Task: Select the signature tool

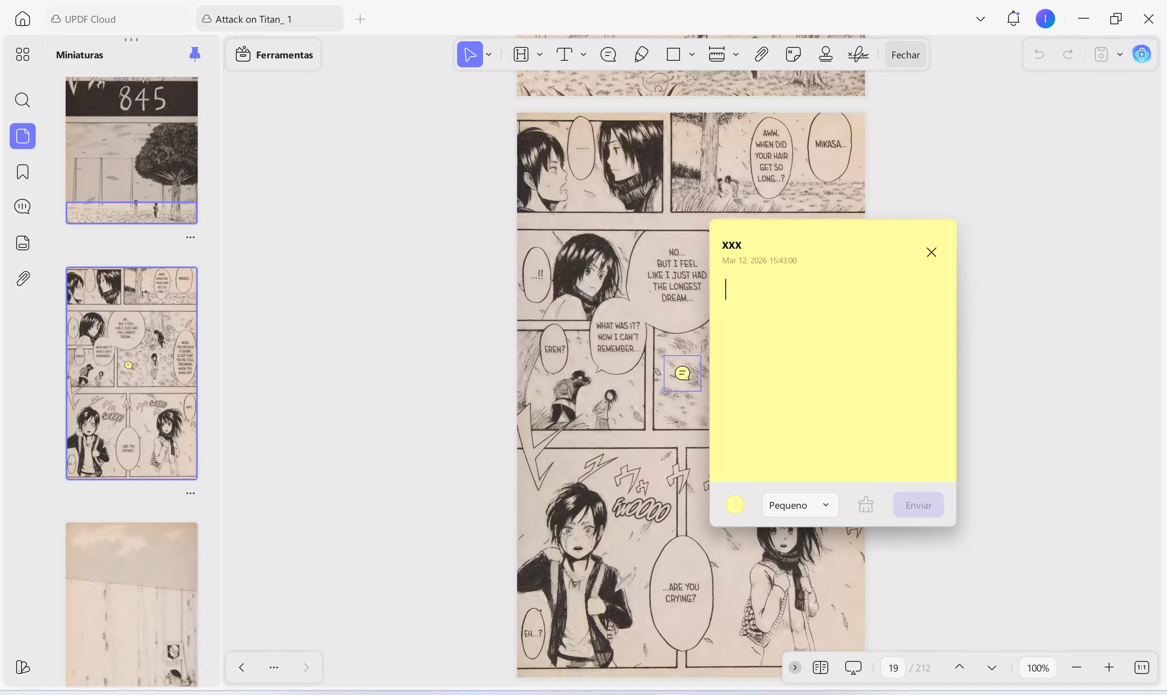Action: coord(858,55)
